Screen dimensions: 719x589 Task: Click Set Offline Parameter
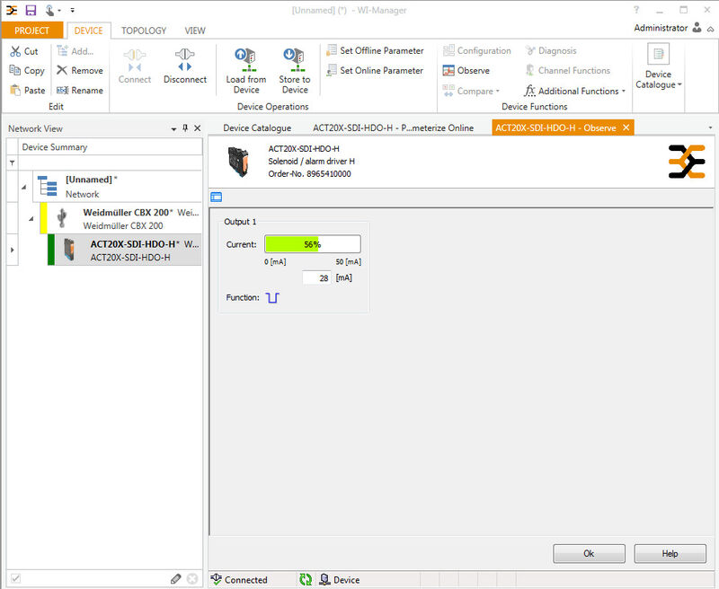(x=375, y=51)
